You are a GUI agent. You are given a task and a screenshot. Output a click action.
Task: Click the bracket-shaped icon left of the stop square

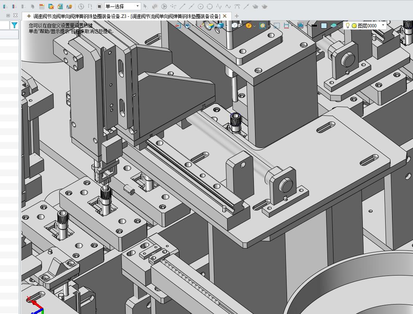[x=90, y=6]
